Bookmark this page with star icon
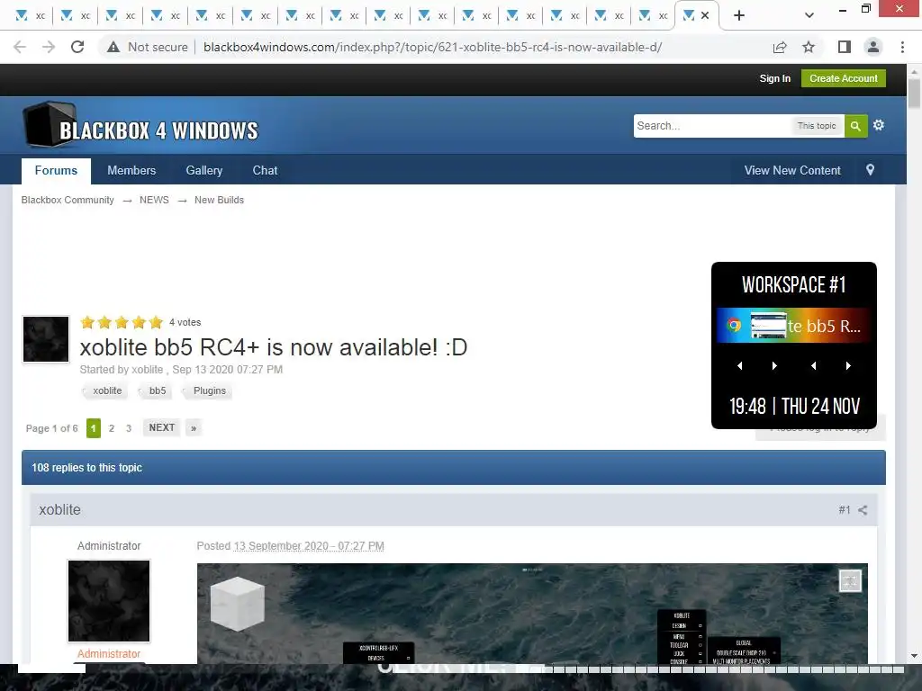This screenshot has width=922, height=691. 809,47
